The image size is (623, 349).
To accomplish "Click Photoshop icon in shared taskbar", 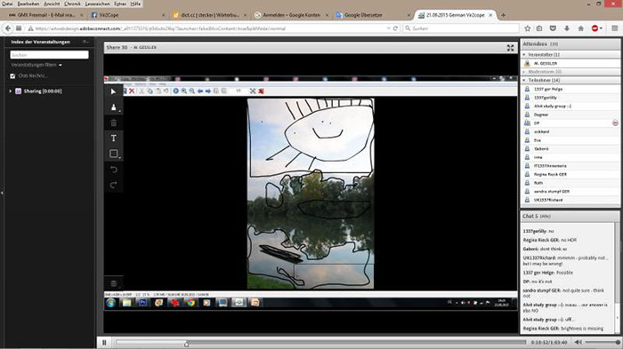I will [x=142, y=303].
